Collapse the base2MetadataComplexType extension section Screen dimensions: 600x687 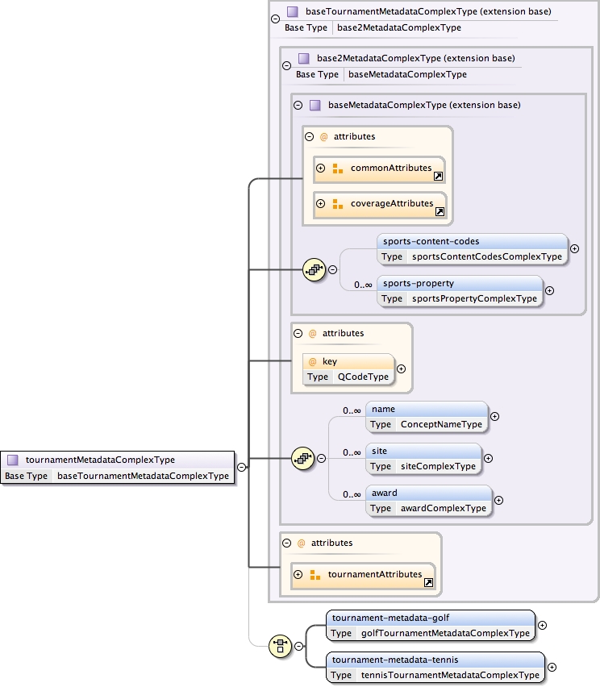[x=287, y=65]
